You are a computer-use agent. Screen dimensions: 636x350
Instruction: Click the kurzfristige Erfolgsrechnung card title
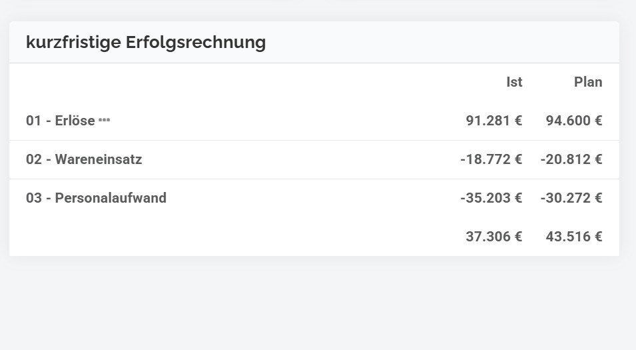click(x=146, y=42)
